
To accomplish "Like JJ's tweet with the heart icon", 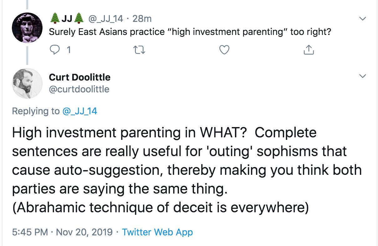I will pos(224,50).
